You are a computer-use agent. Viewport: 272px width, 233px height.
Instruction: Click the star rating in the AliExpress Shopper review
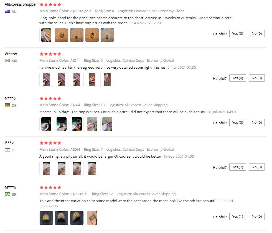pyautogui.click(x=50, y=4)
